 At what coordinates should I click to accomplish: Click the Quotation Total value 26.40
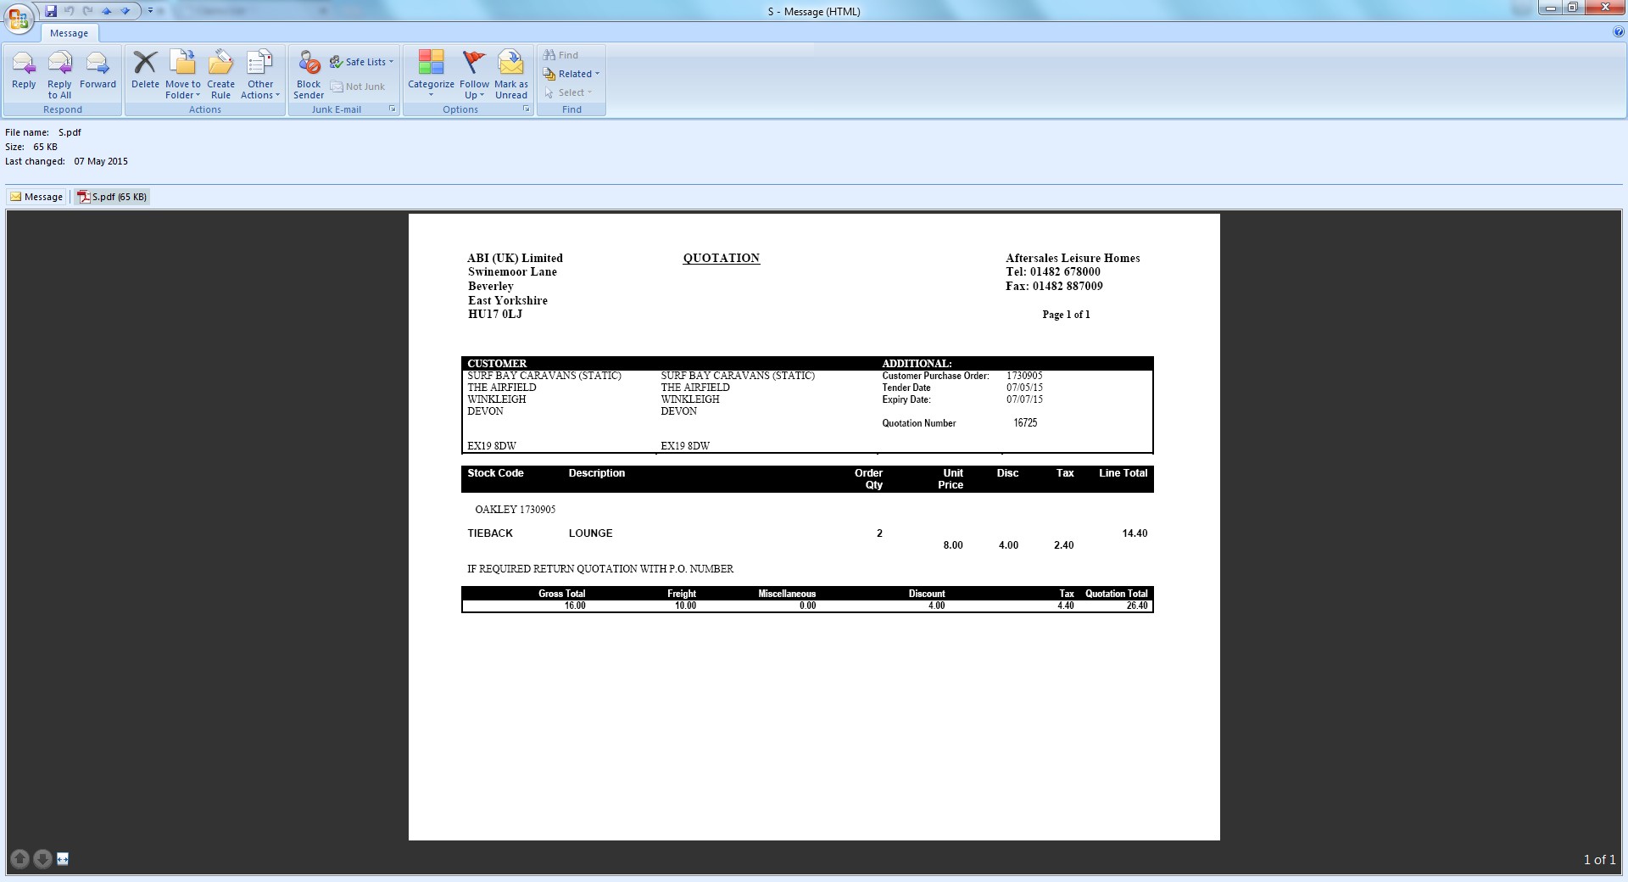point(1137,606)
